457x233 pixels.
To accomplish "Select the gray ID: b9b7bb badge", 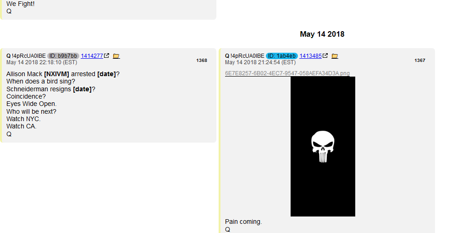I will (x=63, y=56).
